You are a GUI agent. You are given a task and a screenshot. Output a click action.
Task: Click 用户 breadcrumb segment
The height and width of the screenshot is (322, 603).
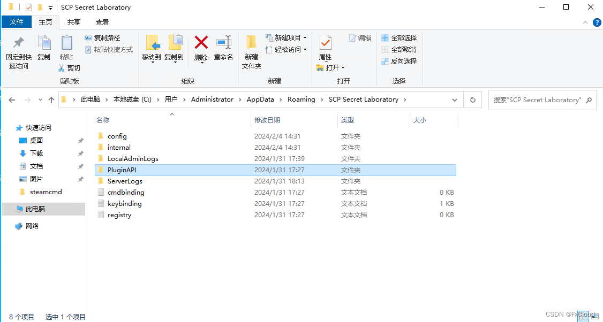(x=171, y=99)
